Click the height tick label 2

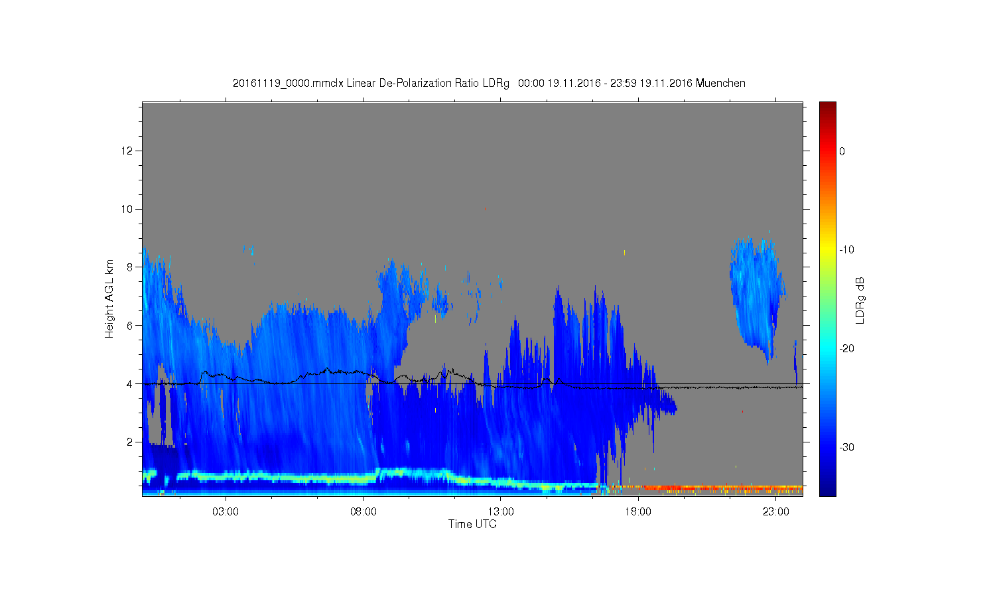[x=131, y=442]
